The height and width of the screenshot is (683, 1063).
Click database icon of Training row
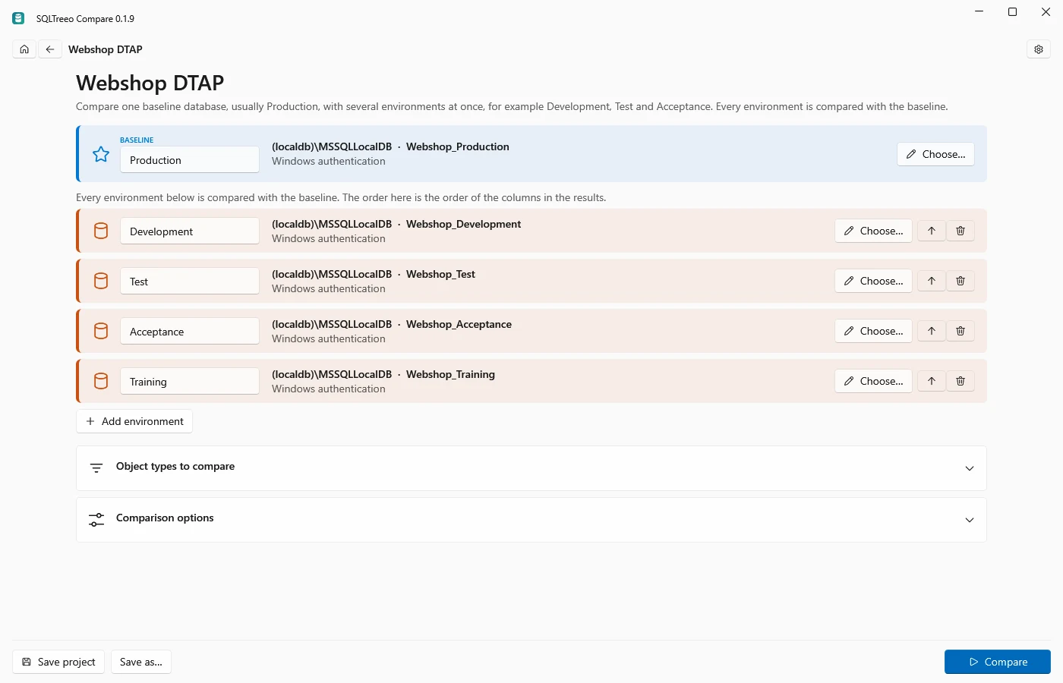point(101,381)
